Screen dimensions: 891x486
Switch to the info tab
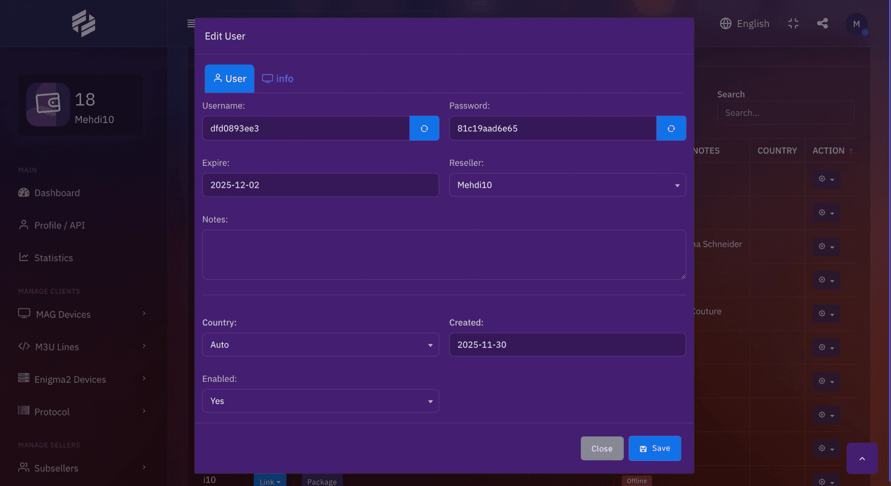coord(278,78)
